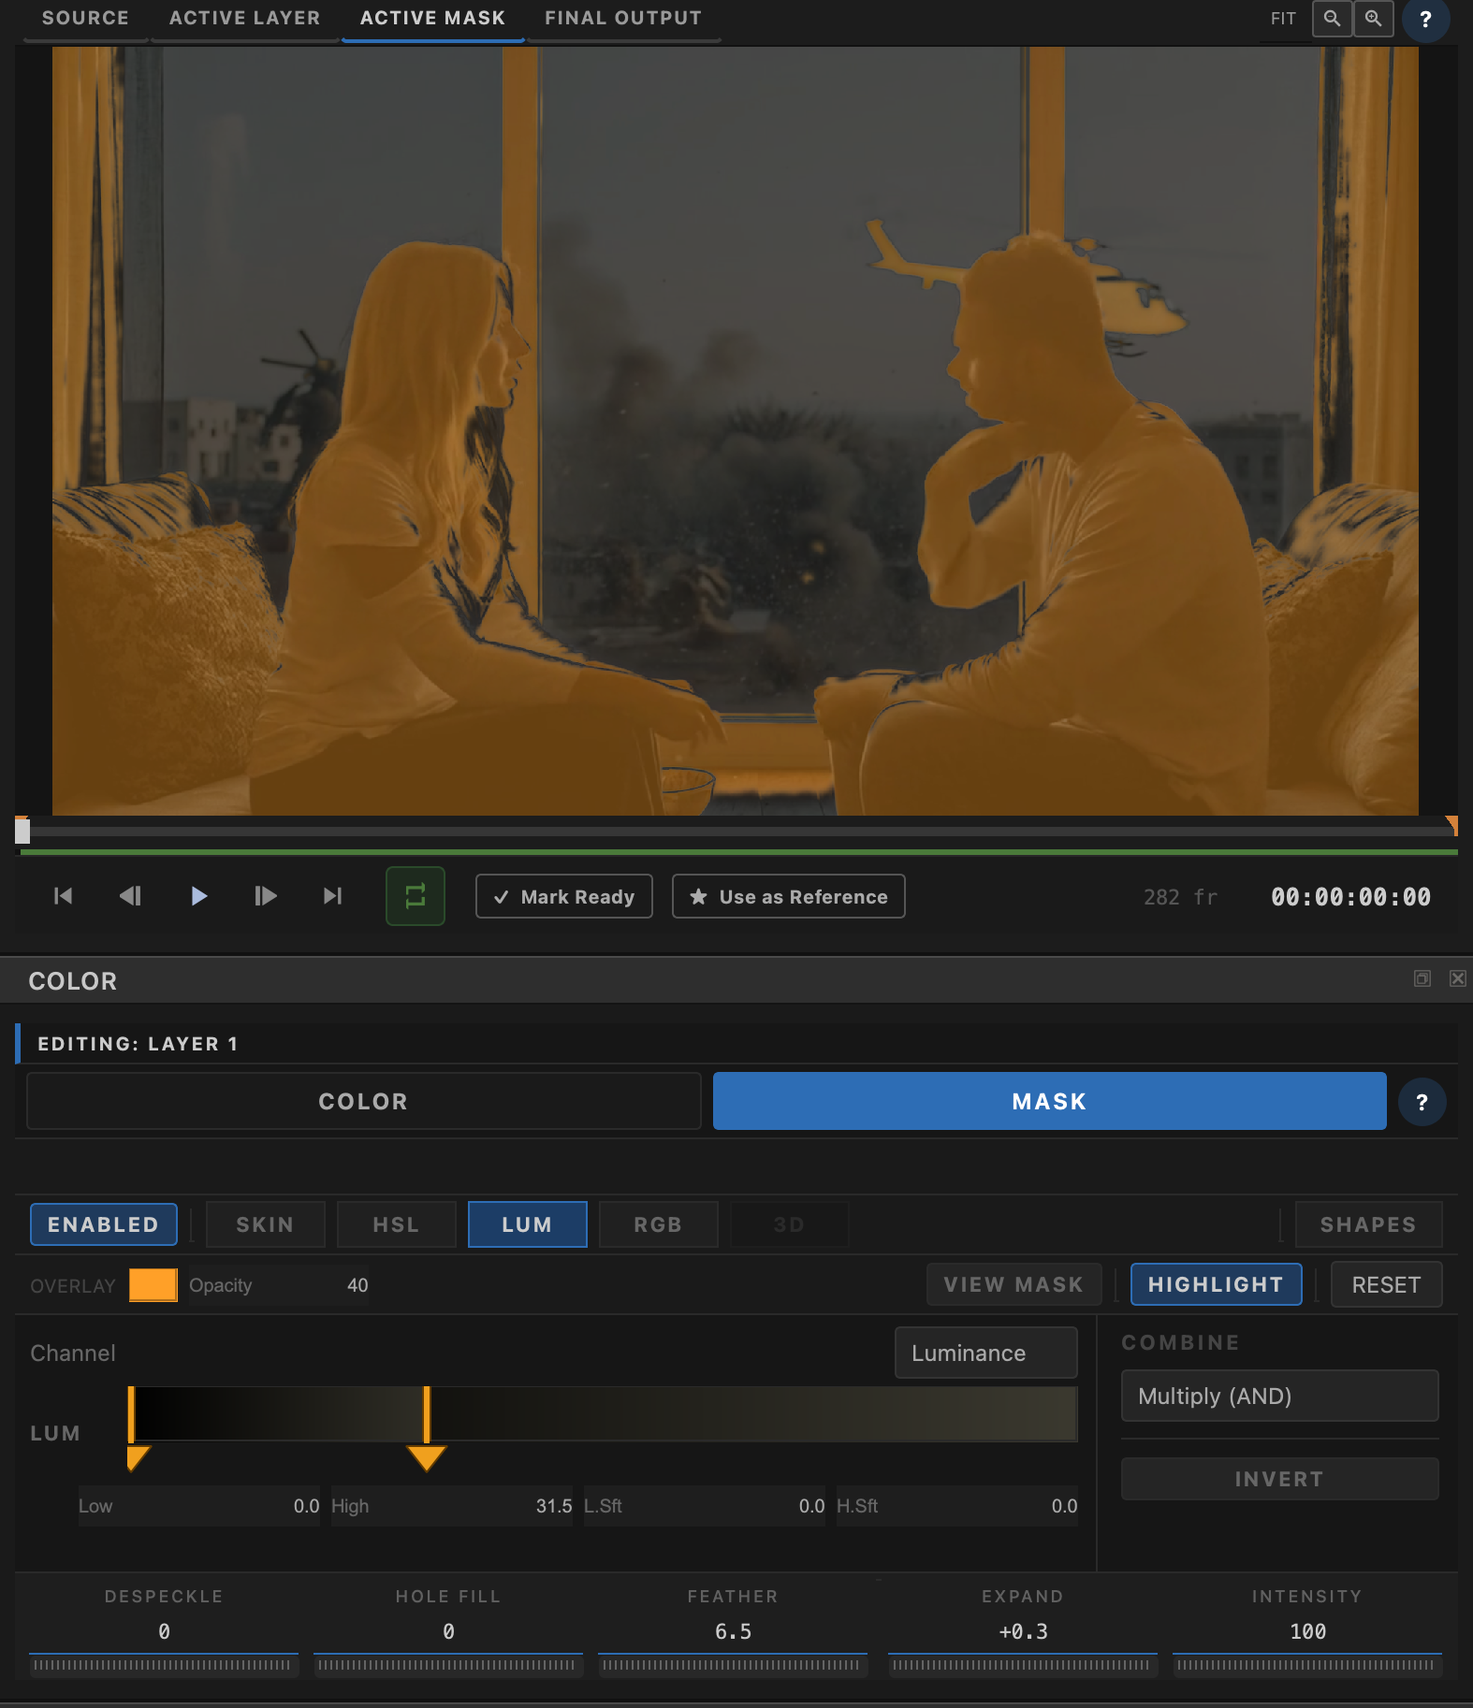Open the Luminance channel dropdown
1473x1708 pixels.
(x=986, y=1353)
